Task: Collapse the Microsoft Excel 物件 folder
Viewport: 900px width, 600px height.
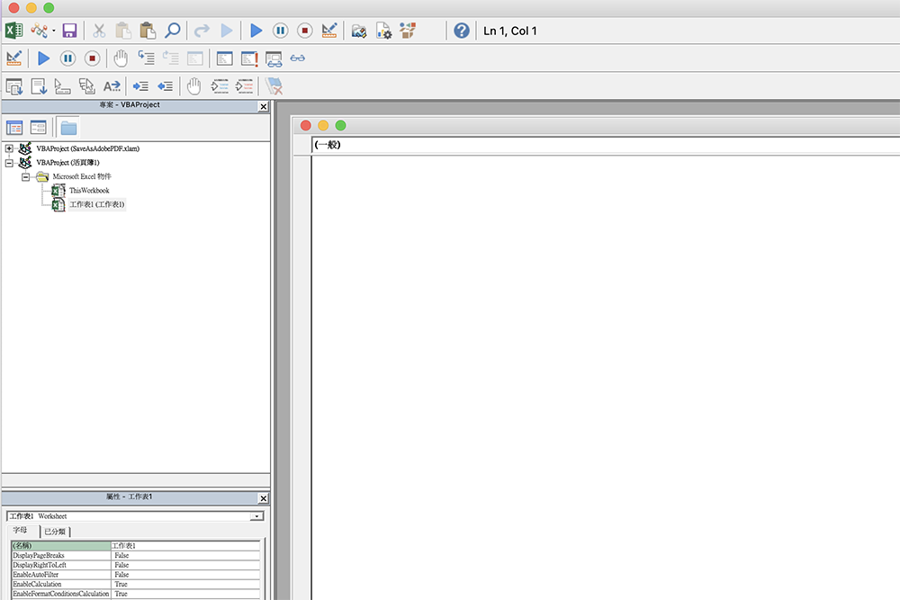Action: point(25,176)
